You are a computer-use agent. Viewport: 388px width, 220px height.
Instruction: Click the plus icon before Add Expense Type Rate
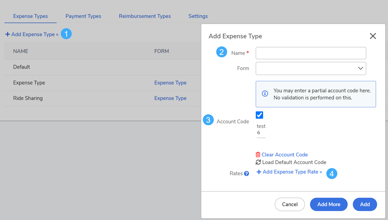click(259, 172)
